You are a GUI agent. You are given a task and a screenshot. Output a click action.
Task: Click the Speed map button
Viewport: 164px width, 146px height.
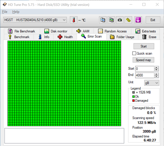click(143, 60)
